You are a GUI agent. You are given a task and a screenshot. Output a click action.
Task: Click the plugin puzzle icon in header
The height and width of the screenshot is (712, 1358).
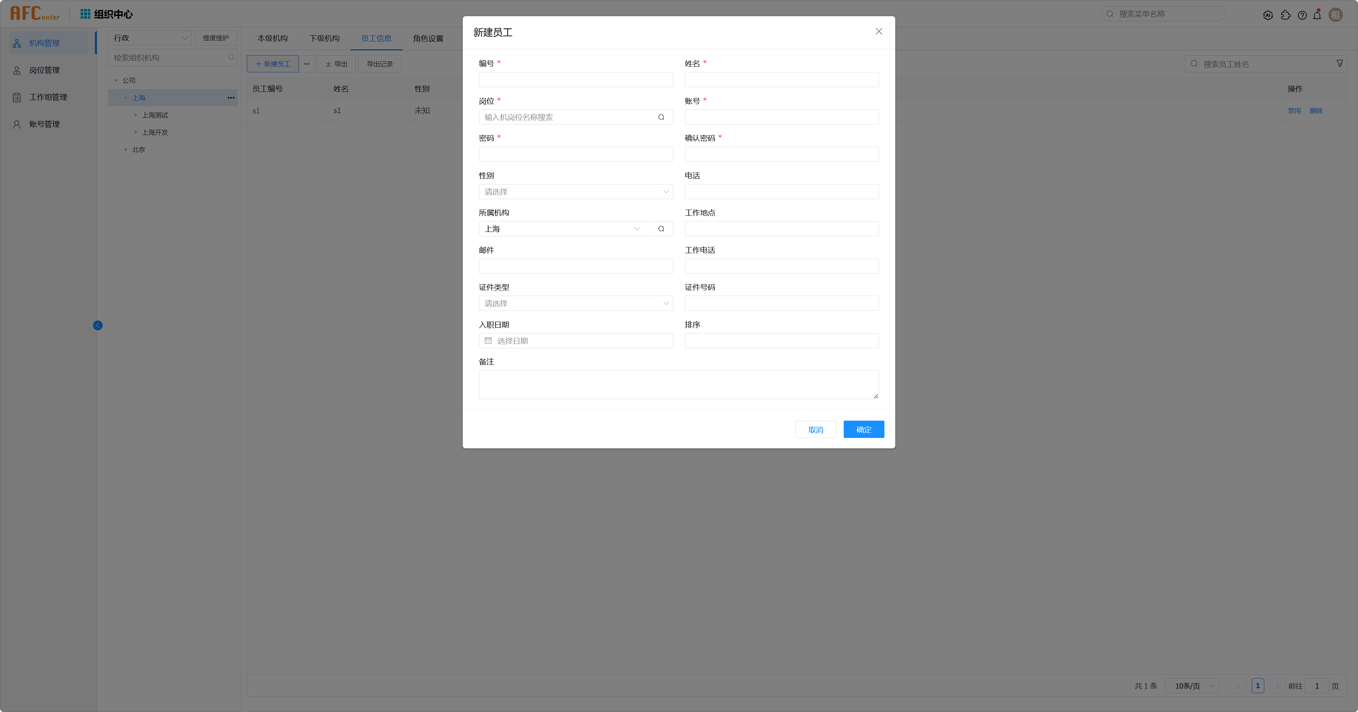[x=1286, y=15]
